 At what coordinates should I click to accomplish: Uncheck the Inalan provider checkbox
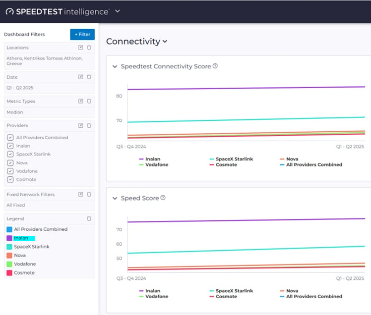click(x=10, y=146)
